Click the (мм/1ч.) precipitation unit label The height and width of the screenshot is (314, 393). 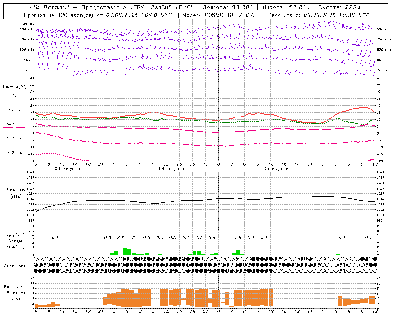click(x=16, y=247)
